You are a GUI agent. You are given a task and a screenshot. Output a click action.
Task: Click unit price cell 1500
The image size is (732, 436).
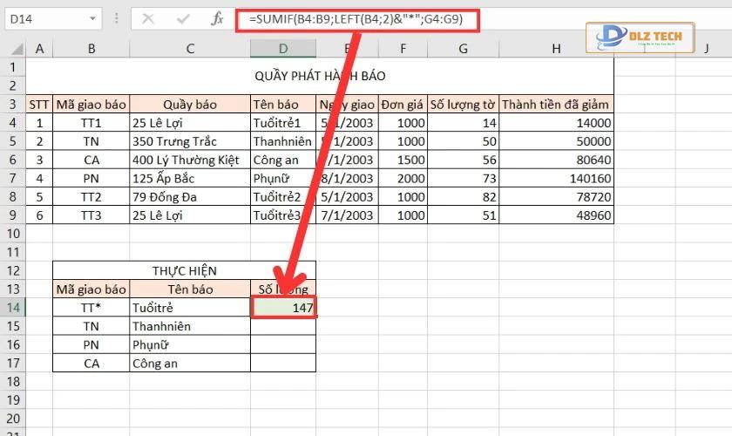pyautogui.click(x=403, y=160)
